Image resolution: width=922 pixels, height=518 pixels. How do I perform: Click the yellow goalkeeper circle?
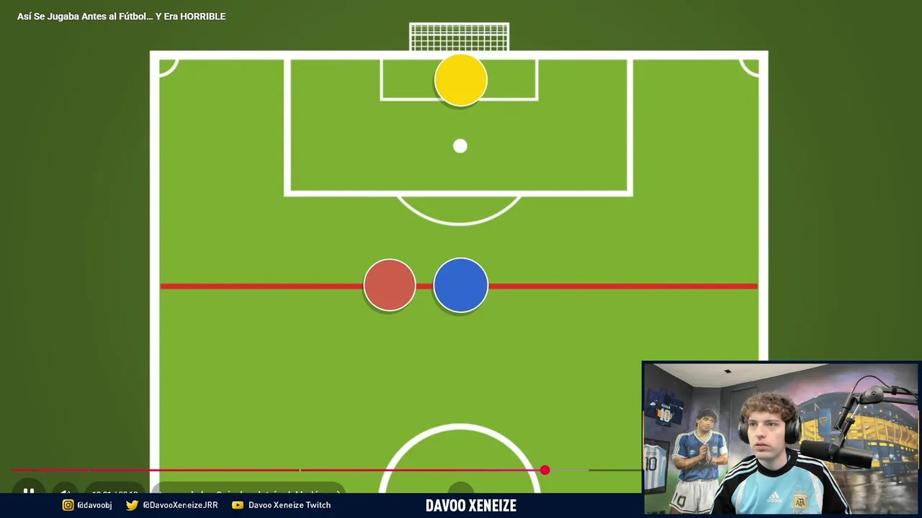pyautogui.click(x=461, y=80)
